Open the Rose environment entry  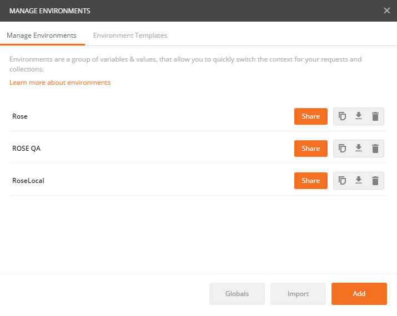[20, 116]
